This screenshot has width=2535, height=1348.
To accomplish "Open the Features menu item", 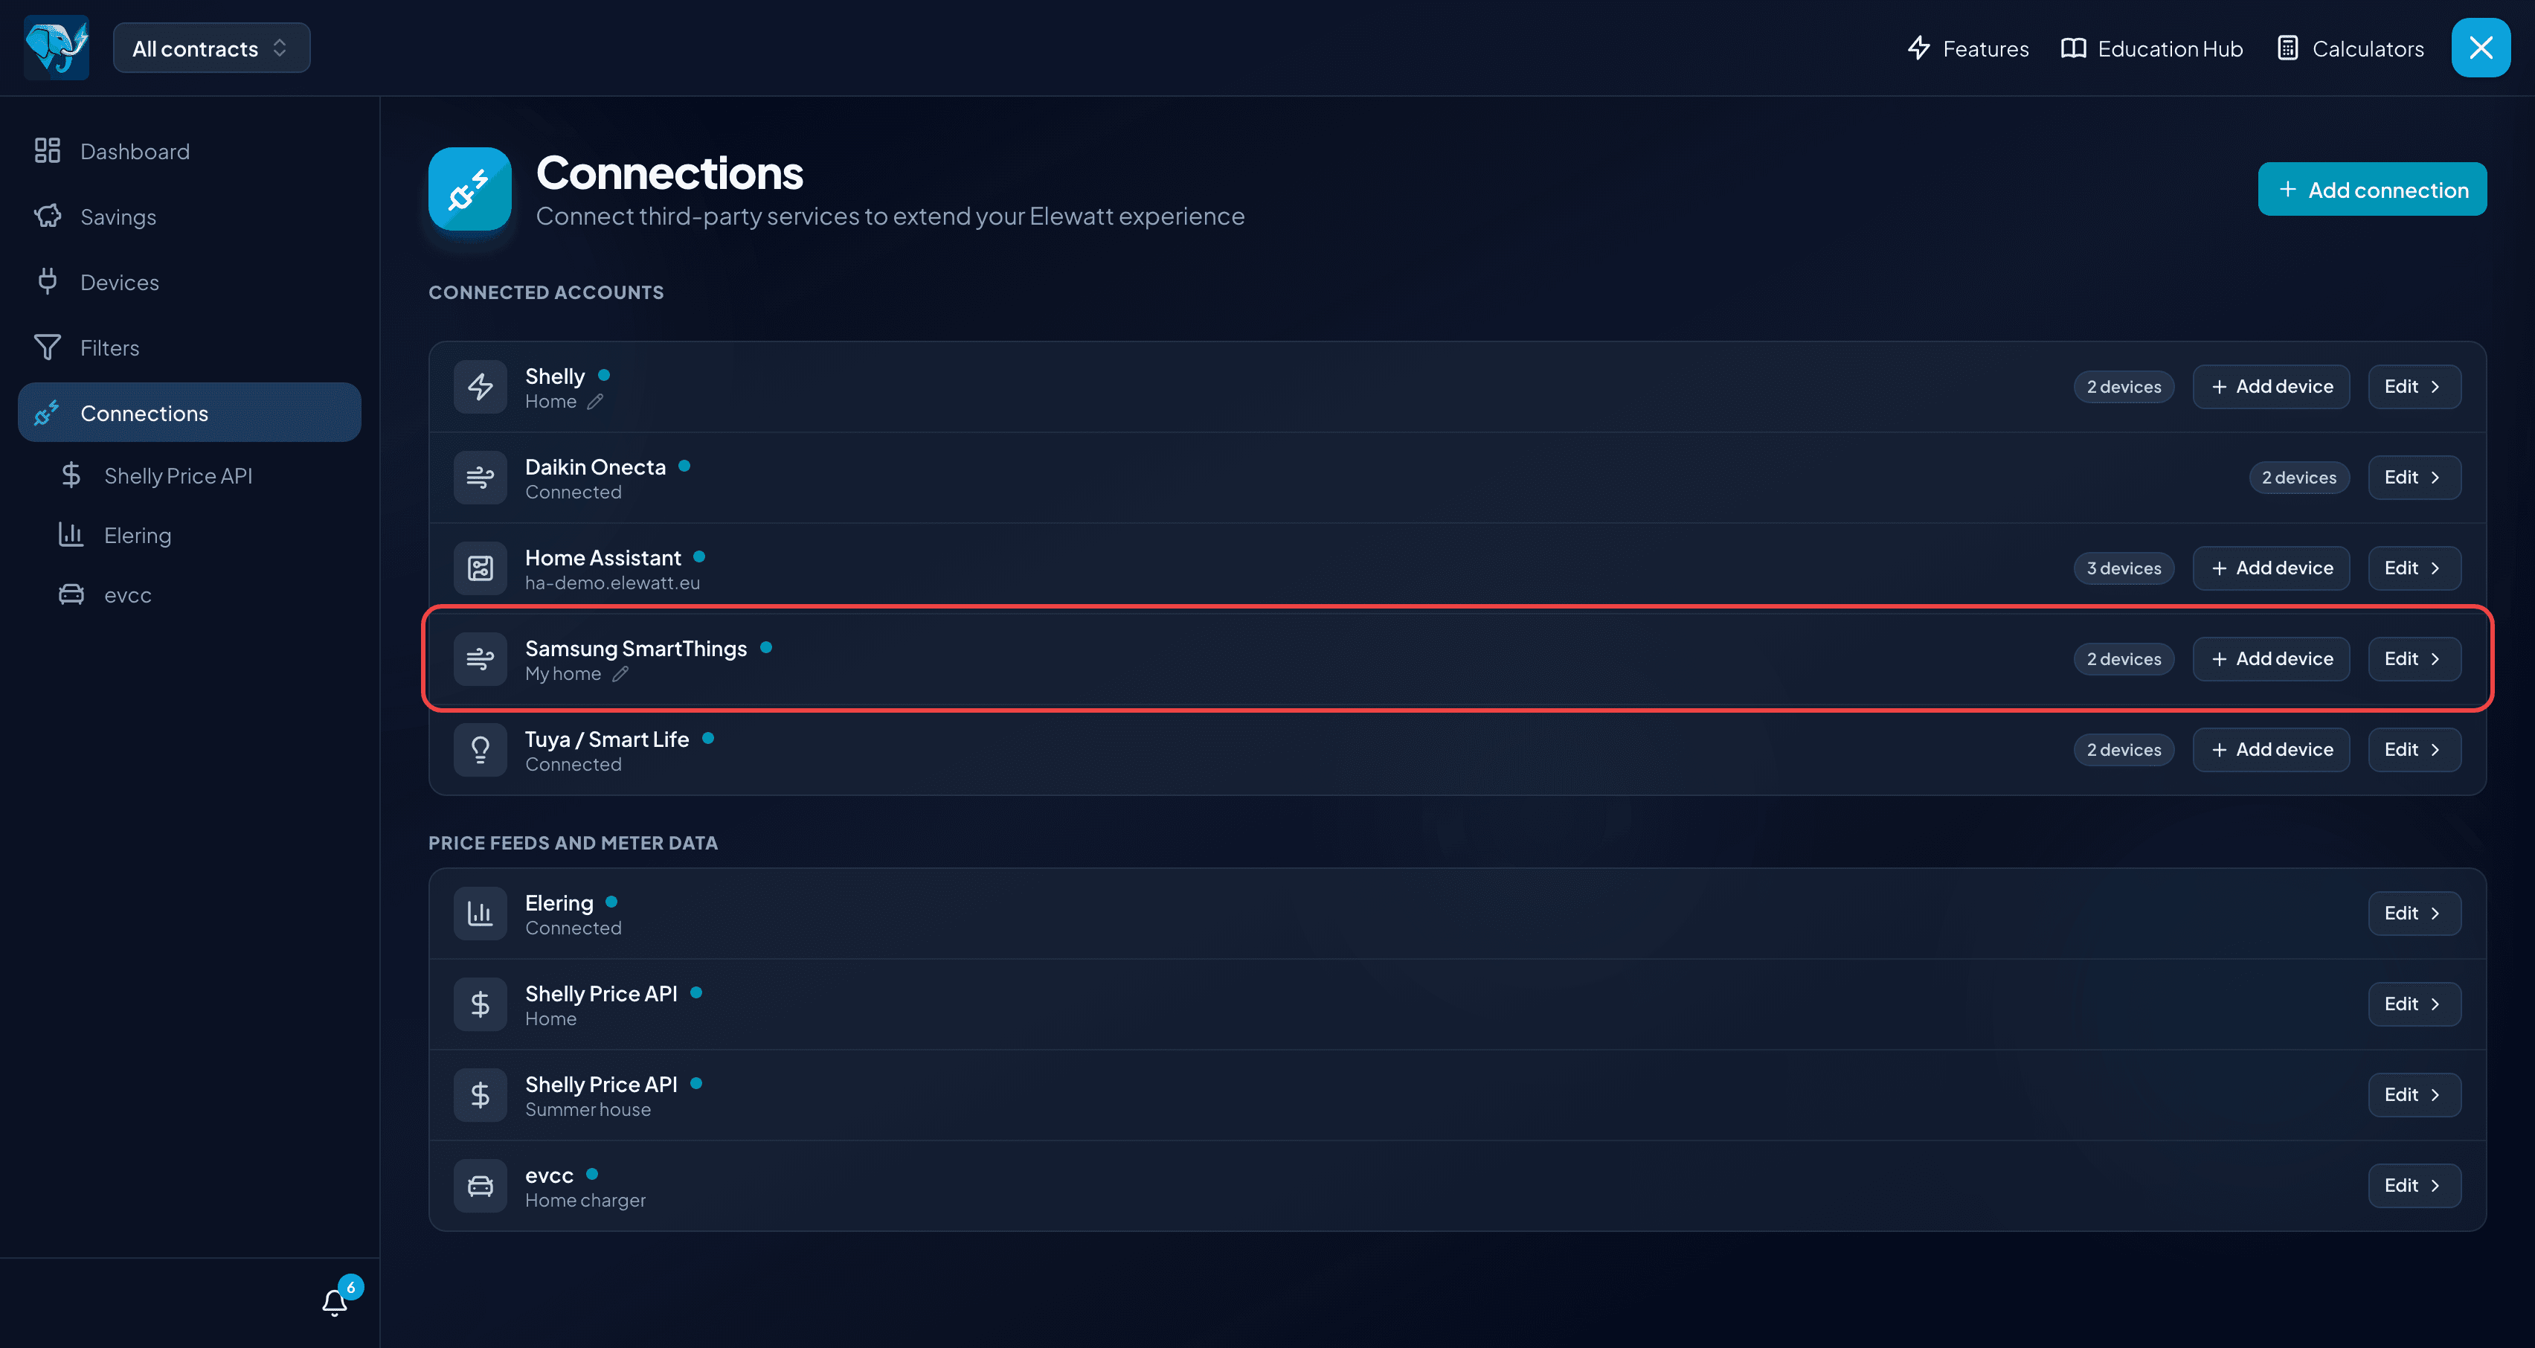I will 1968,48.
